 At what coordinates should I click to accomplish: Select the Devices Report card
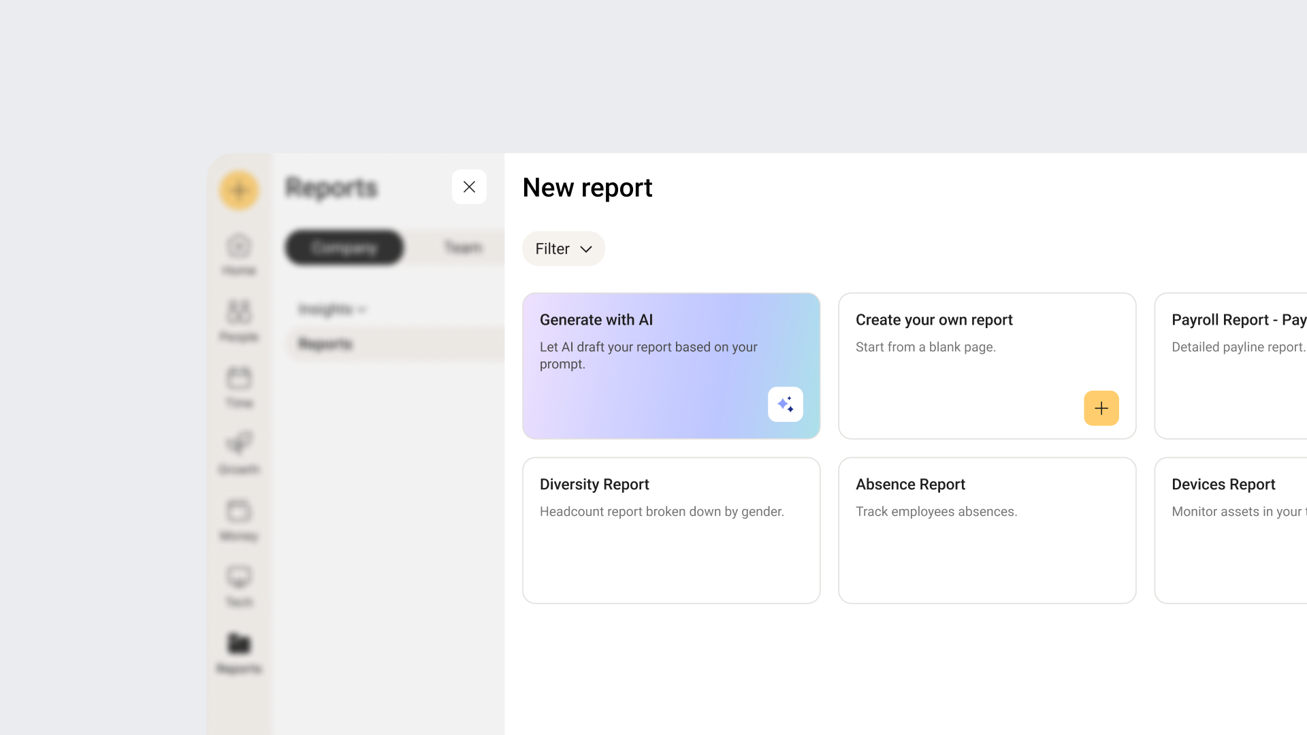coord(1232,530)
